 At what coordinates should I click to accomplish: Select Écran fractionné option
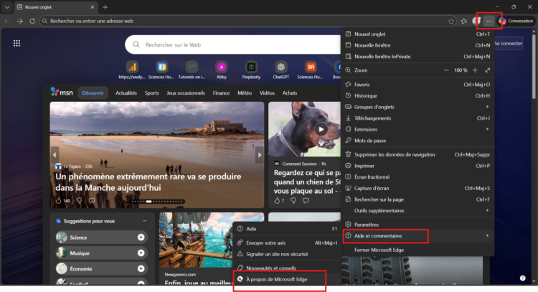[418, 177]
